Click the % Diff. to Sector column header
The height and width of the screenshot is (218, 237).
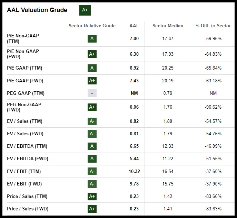pos(213,26)
